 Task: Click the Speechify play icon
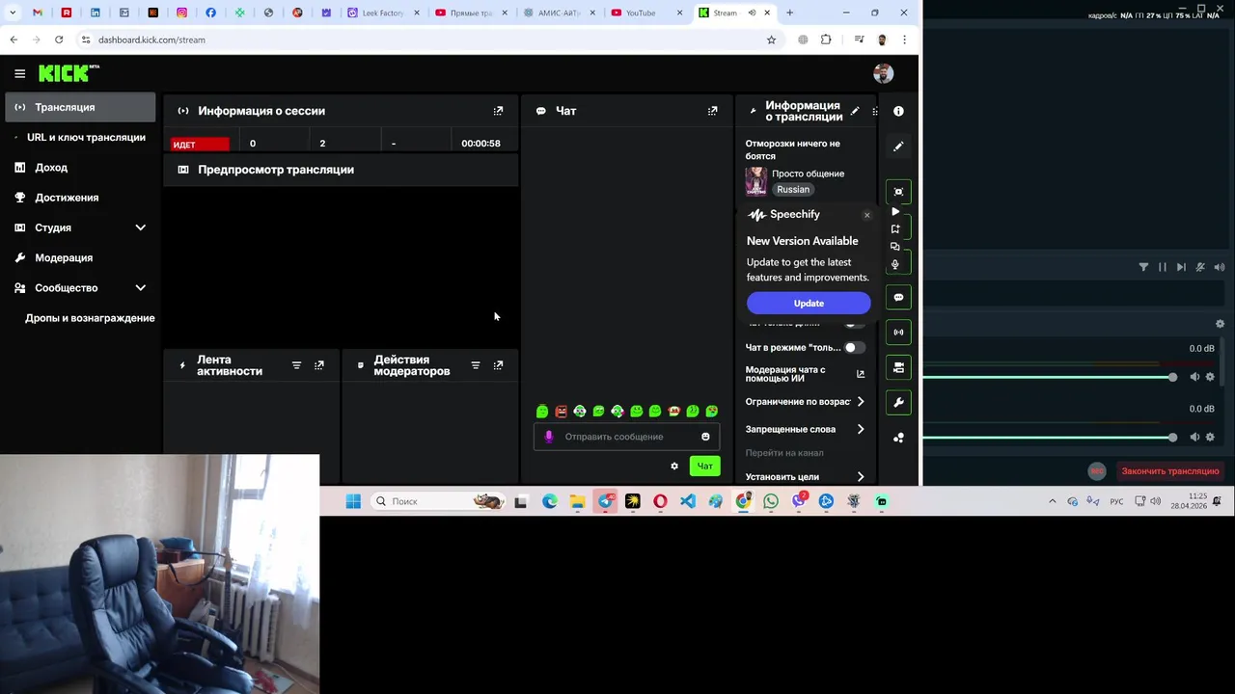tap(895, 211)
